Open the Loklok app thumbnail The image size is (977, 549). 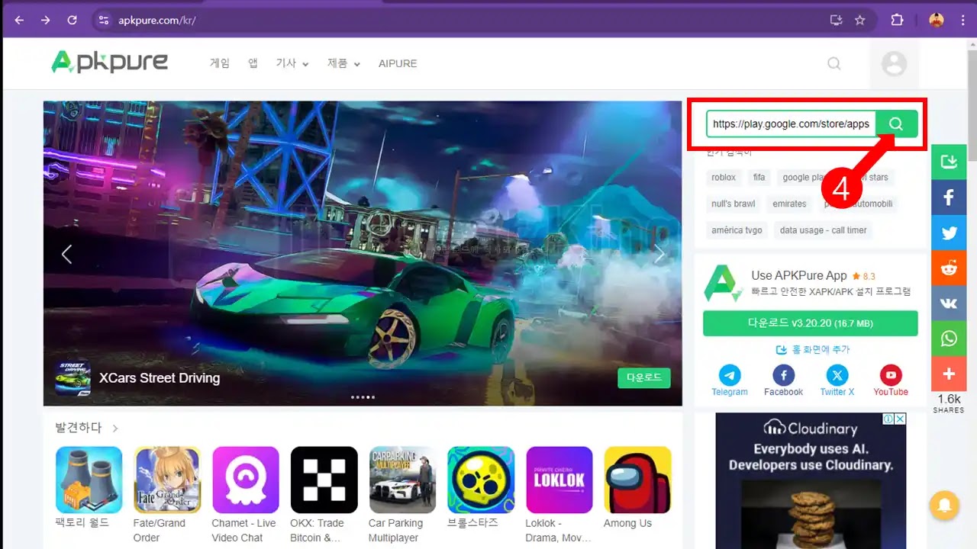559,480
